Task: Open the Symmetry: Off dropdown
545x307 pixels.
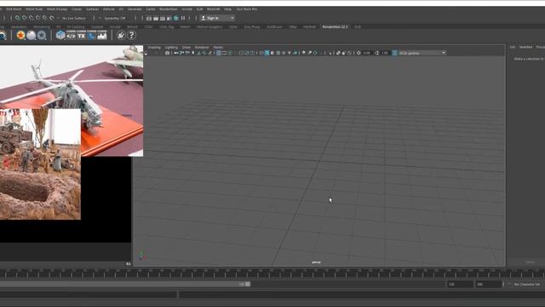Action: tap(115, 18)
